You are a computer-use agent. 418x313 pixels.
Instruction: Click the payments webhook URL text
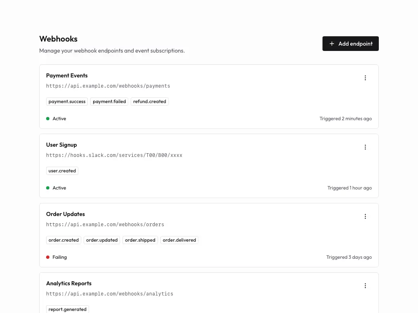tap(108, 86)
